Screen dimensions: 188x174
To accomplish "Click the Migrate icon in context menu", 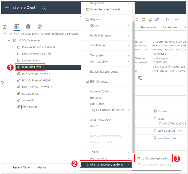I will point(88,19).
